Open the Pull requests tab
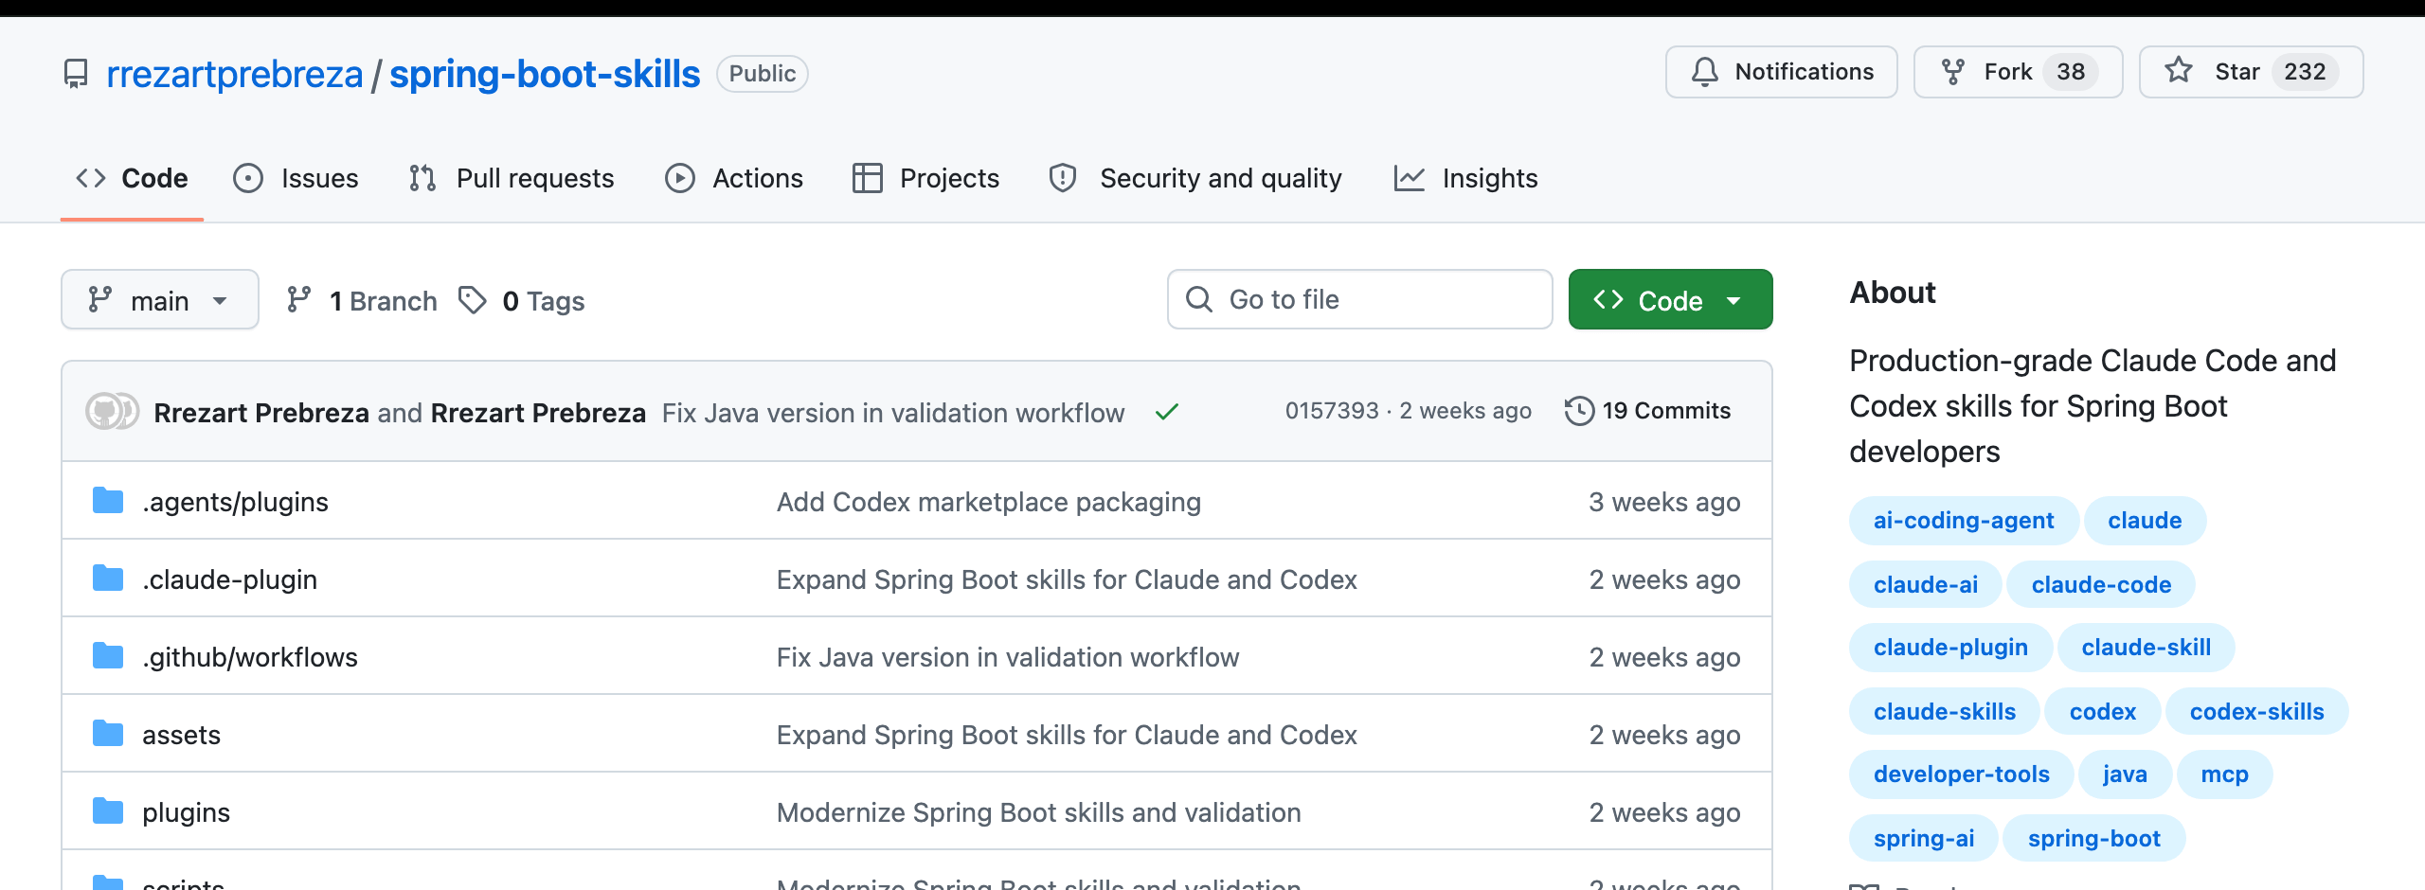 click(x=512, y=178)
